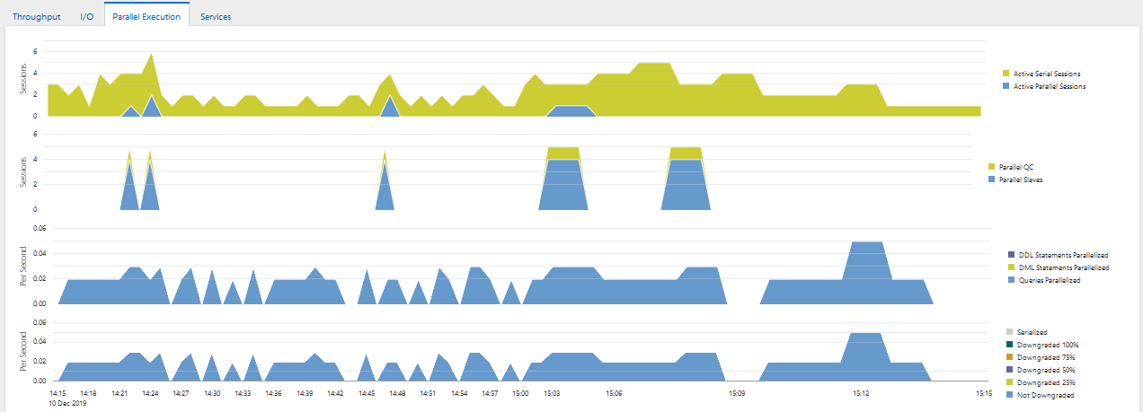Viewport: 1143px width, 412px height.
Task: Click the 15:12 time axis label
Action: pos(860,393)
